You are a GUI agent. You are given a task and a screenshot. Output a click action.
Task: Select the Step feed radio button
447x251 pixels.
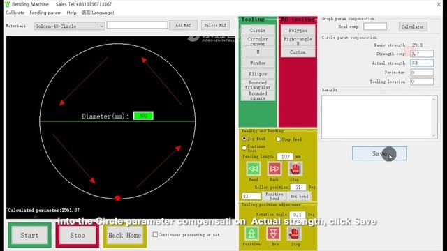(278, 139)
